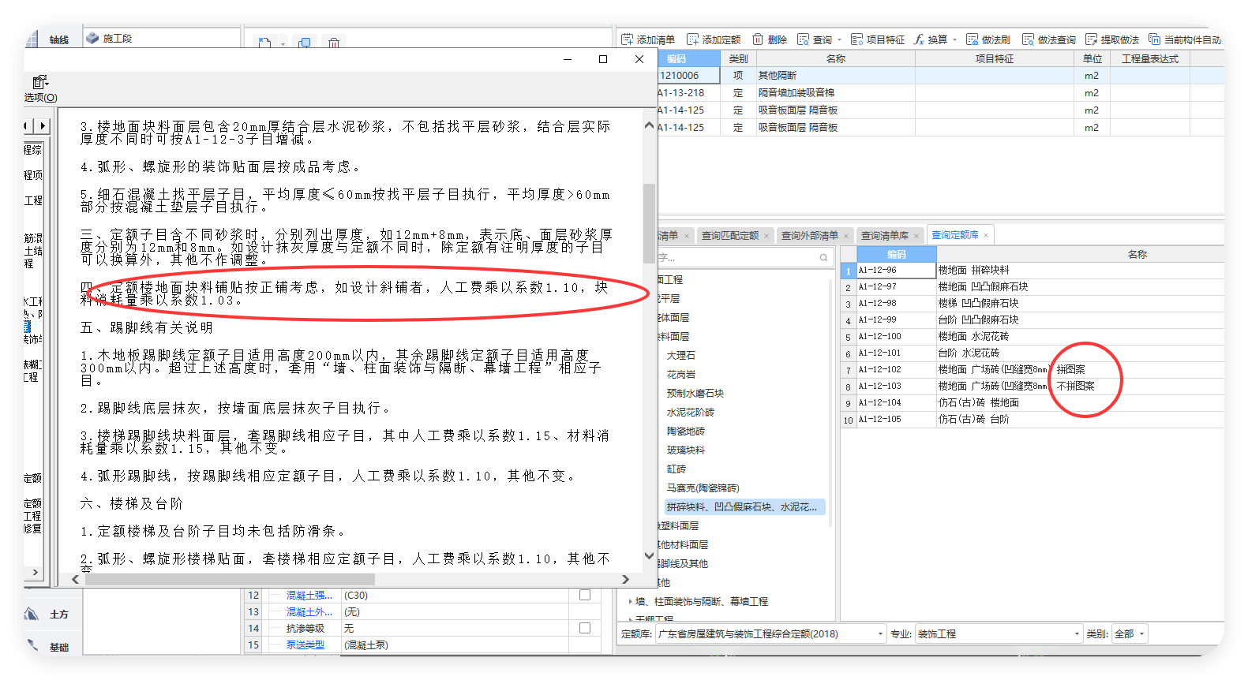Toggle checkbox in 抗渗等级 row

coord(585,628)
